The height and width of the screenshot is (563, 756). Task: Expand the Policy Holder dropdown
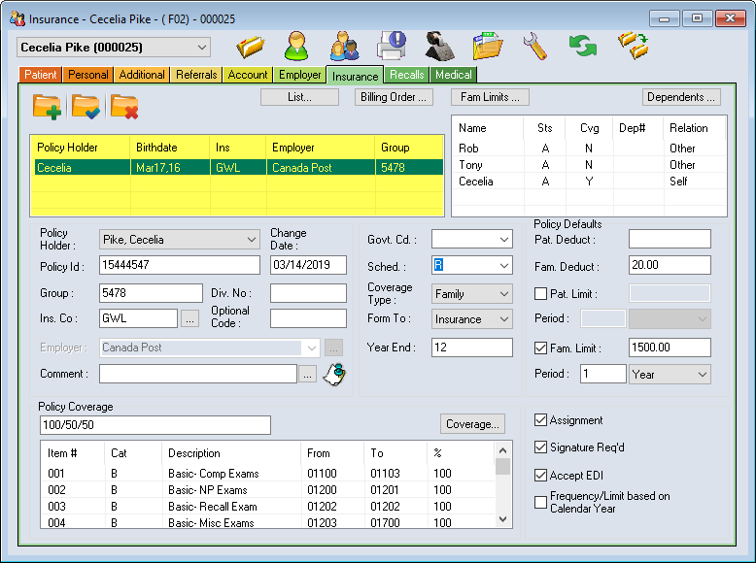[x=180, y=240]
